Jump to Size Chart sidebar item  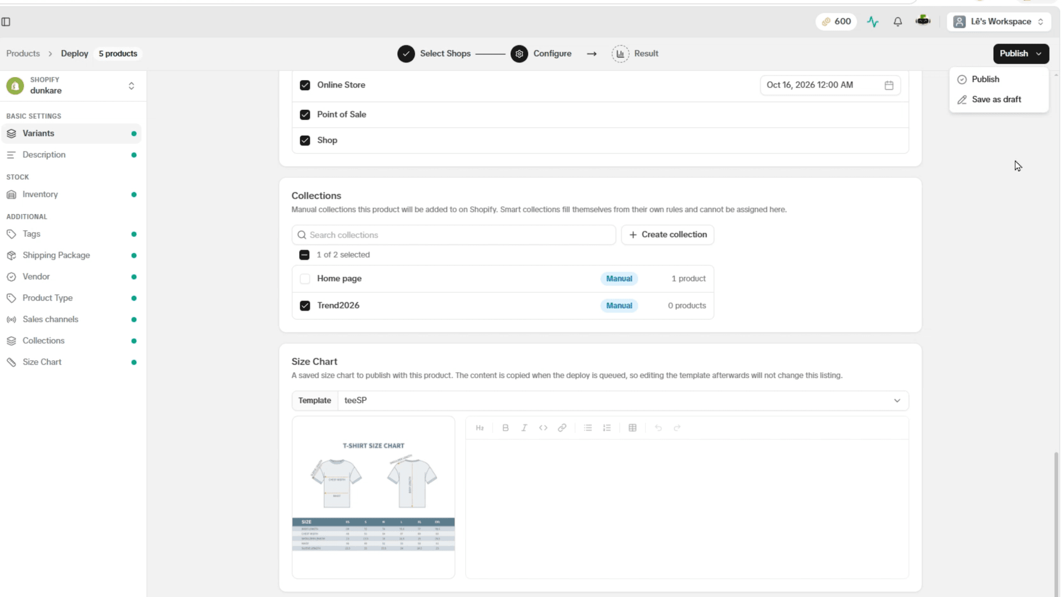[x=71, y=362]
